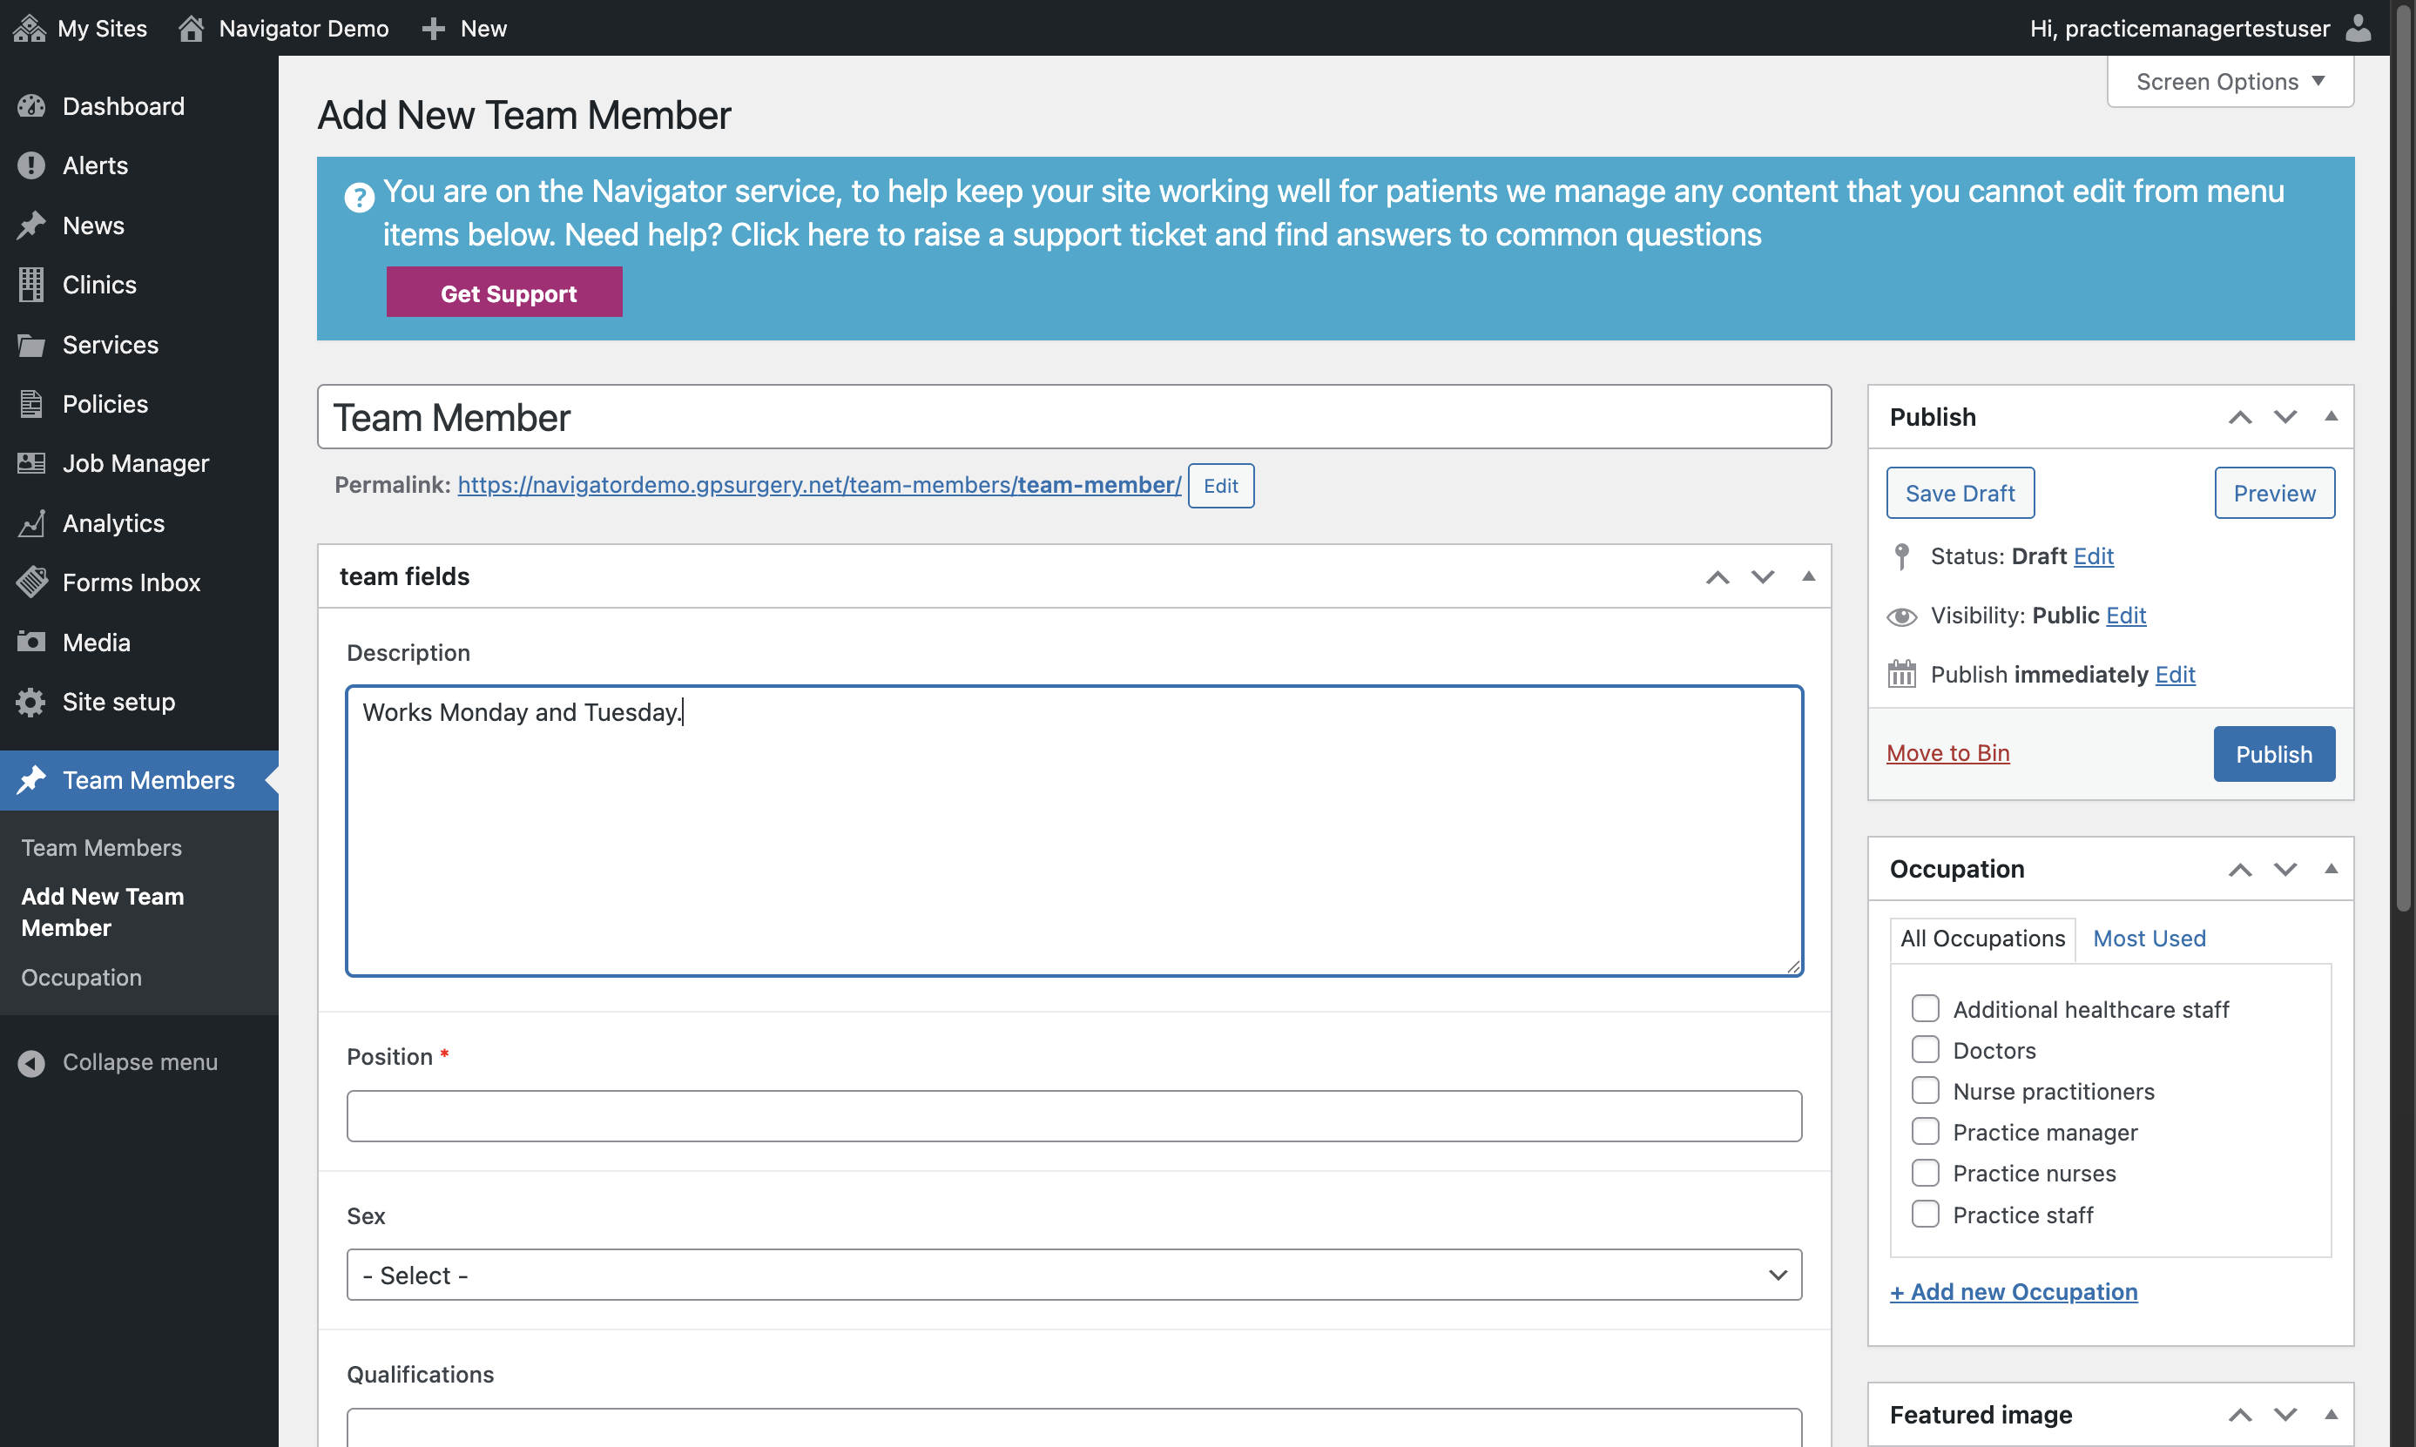Click the help question mark icon in banner

click(359, 198)
